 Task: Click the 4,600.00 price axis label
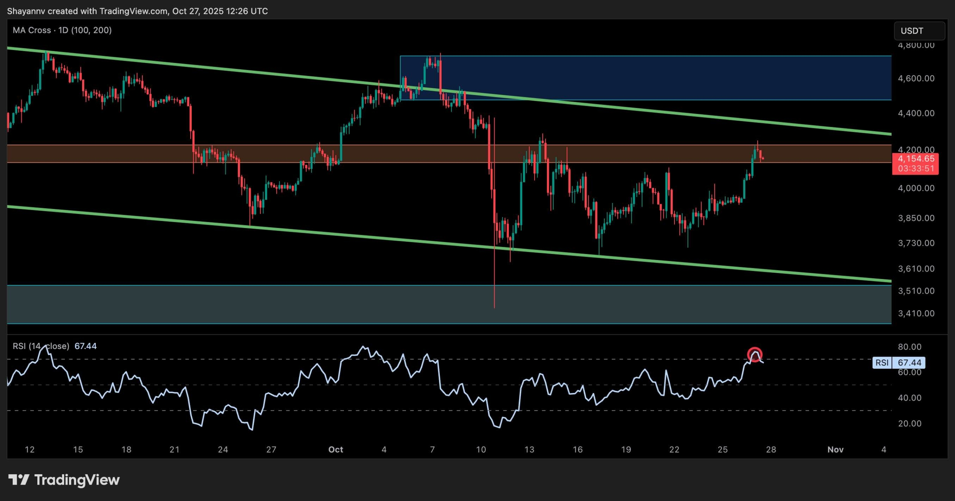(916, 79)
